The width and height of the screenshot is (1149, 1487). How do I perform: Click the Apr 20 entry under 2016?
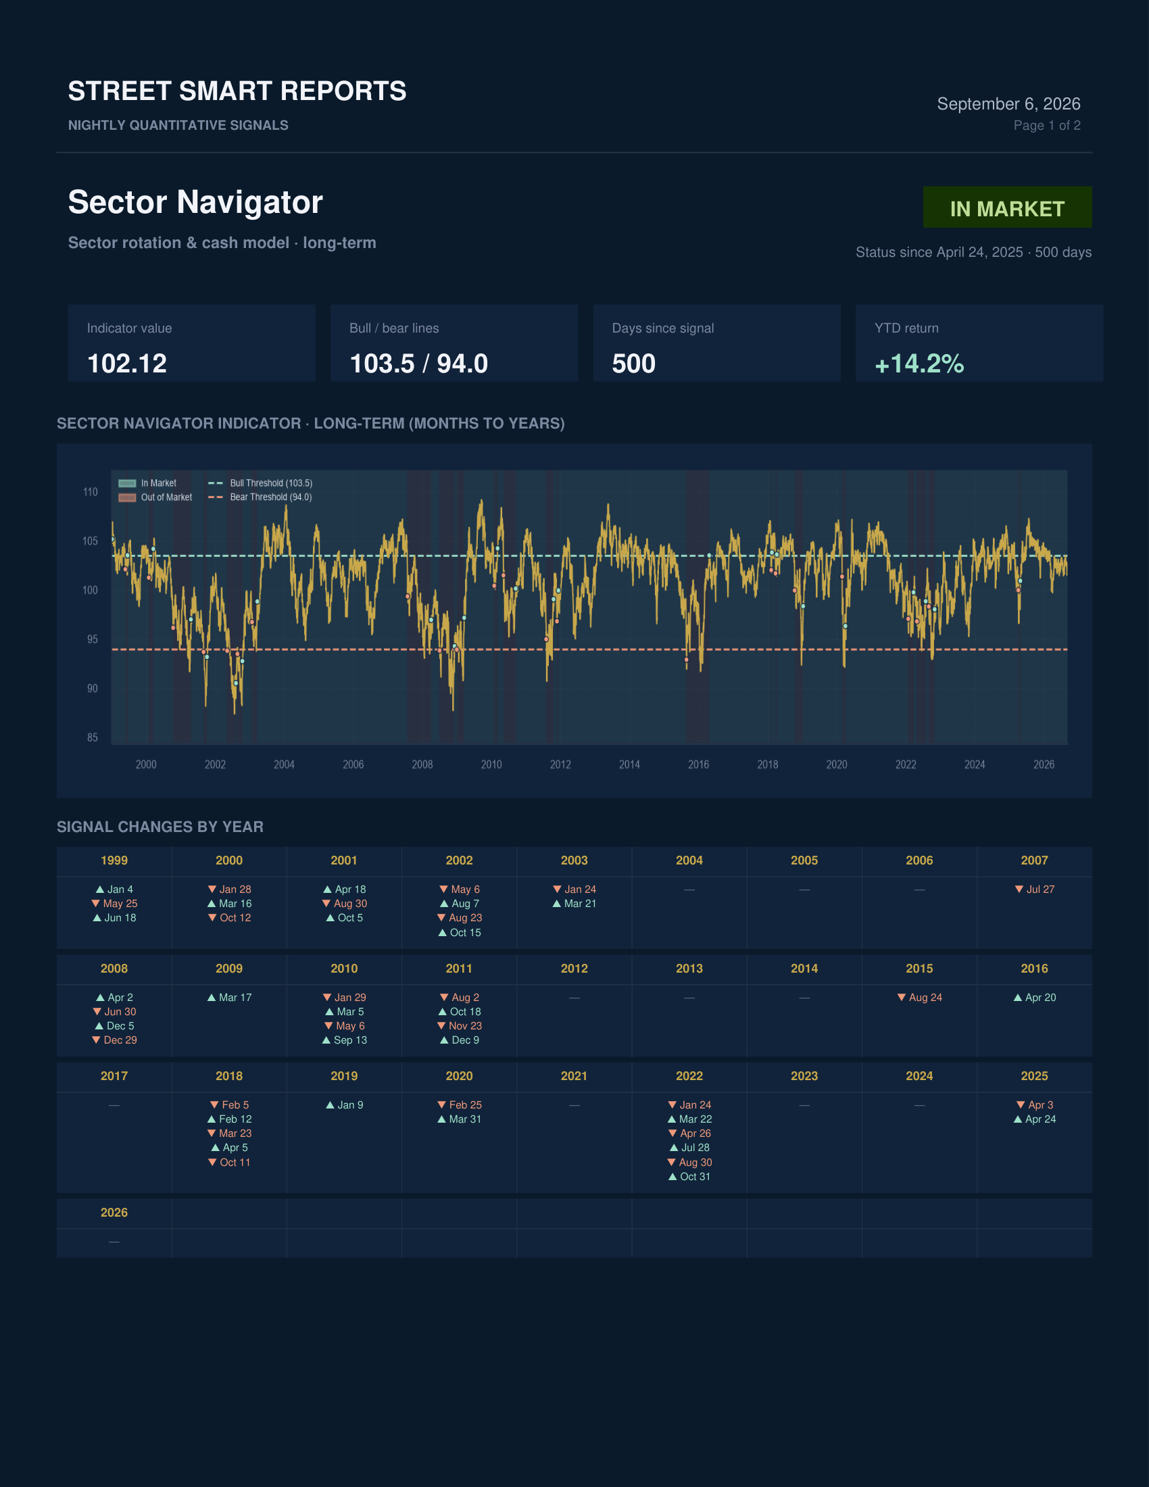click(x=1035, y=998)
